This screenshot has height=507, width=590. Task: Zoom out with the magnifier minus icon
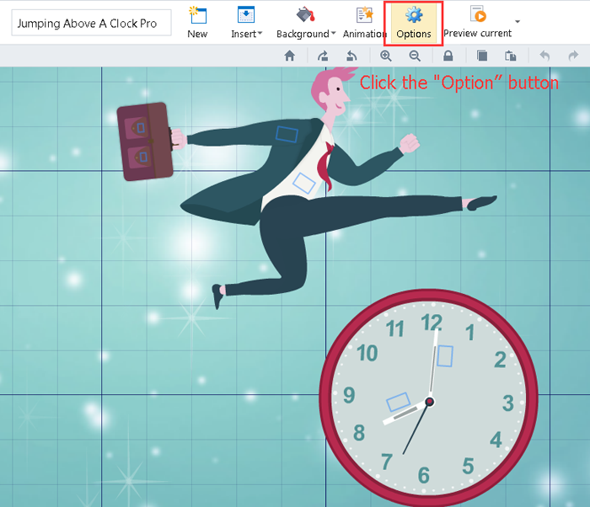pyautogui.click(x=415, y=56)
